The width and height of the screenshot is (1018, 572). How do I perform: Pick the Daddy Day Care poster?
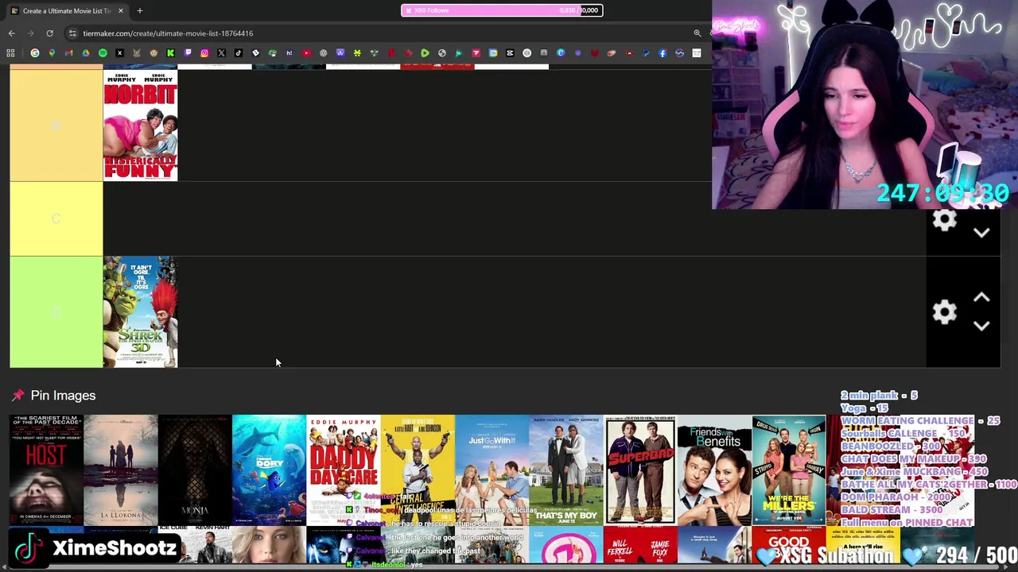click(344, 470)
